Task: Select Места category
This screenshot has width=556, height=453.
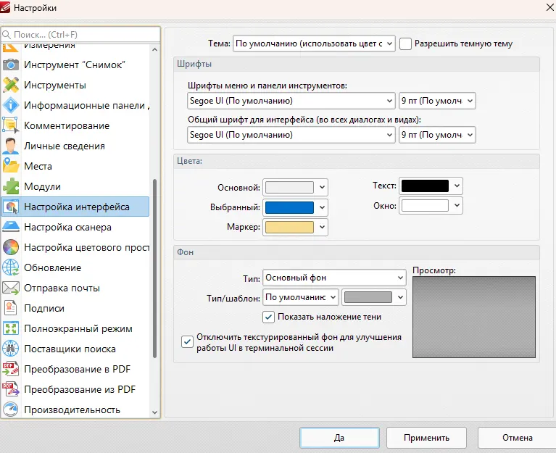Action: [75, 166]
